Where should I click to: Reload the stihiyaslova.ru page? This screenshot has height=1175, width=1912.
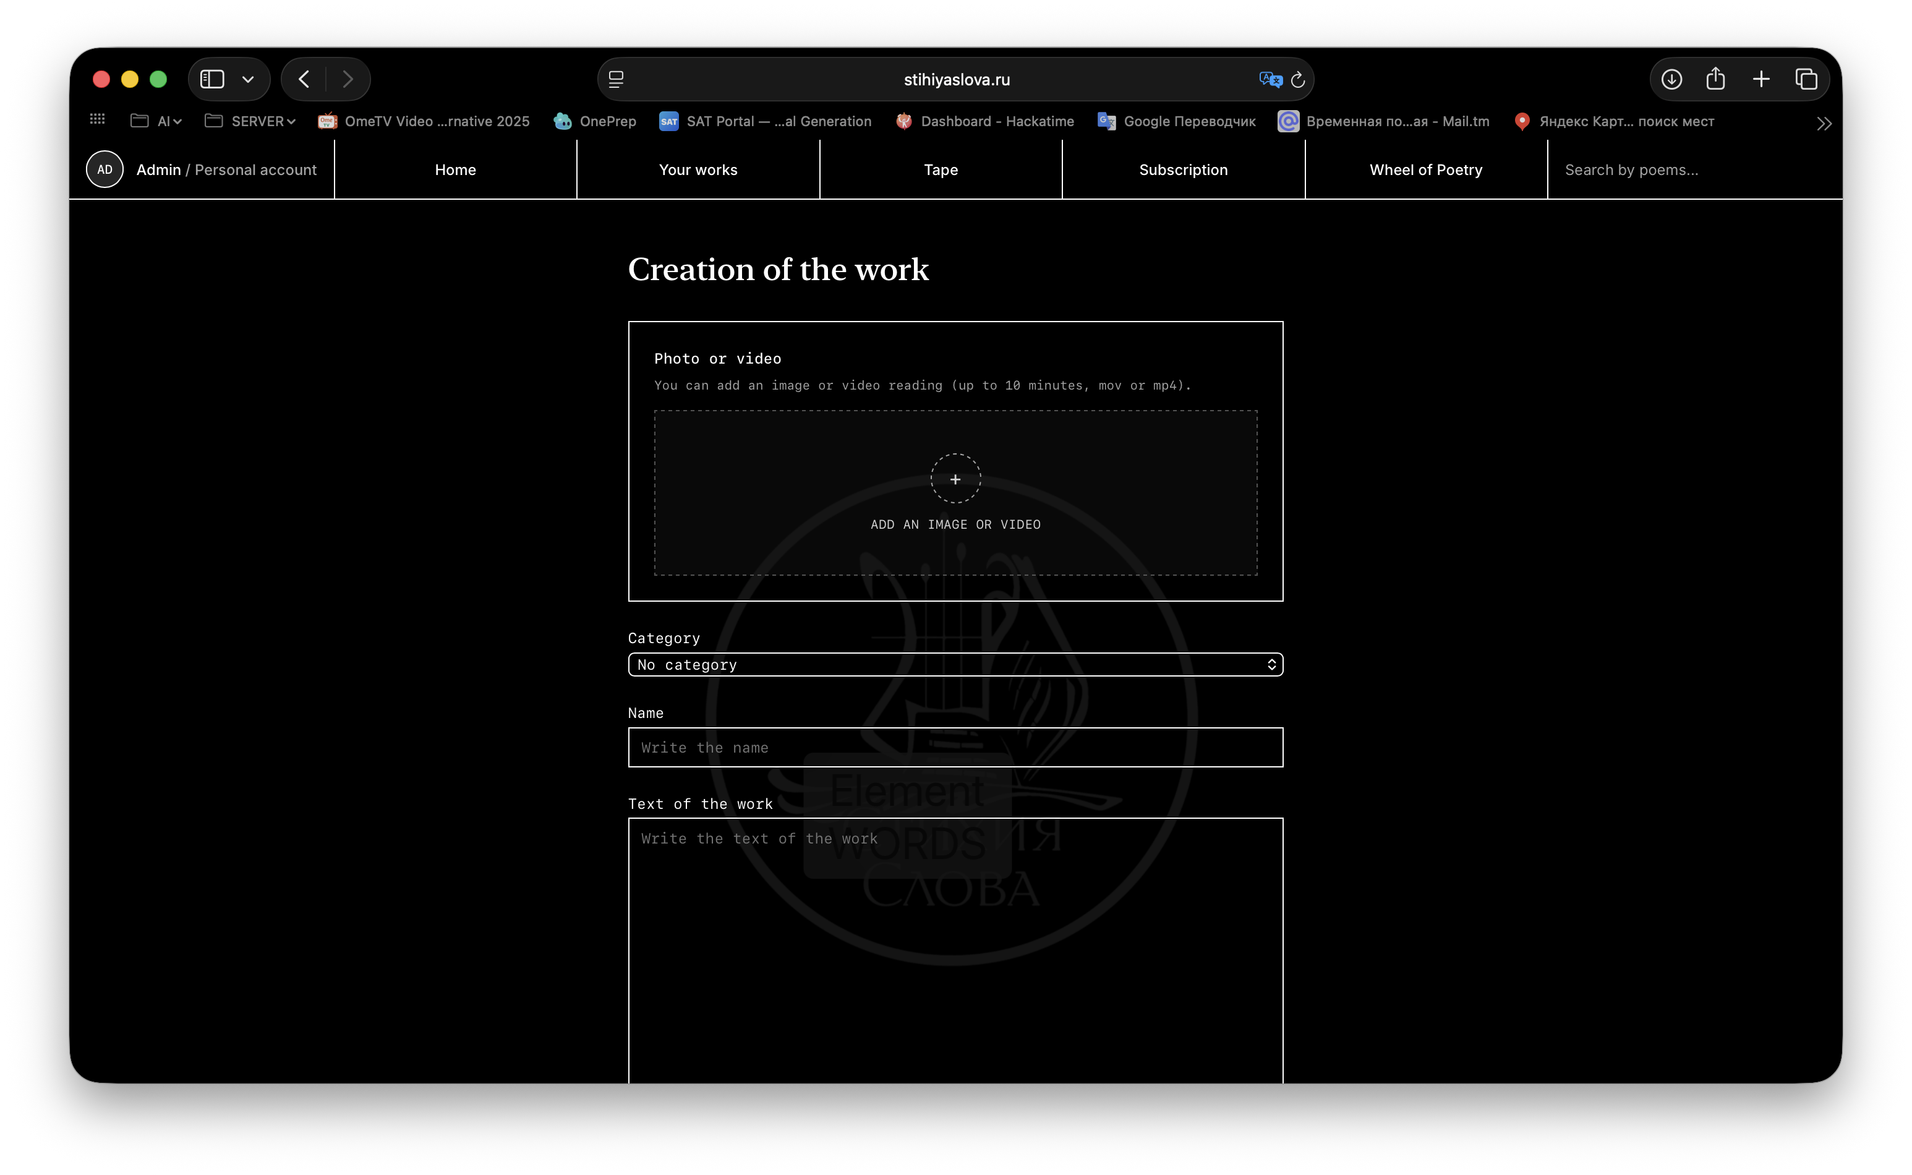(x=1297, y=79)
